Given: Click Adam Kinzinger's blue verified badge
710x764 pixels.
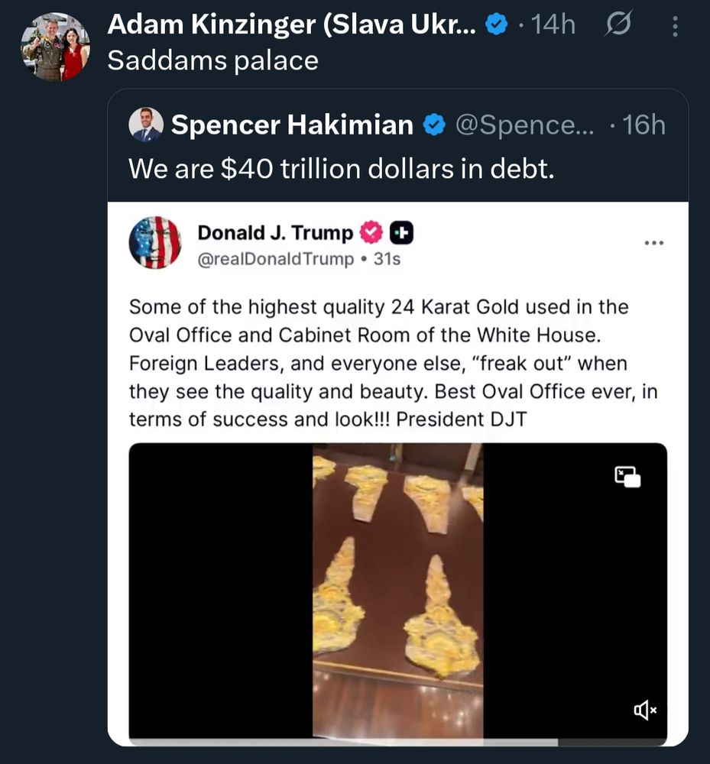Looking at the screenshot, I should tap(497, 24).
